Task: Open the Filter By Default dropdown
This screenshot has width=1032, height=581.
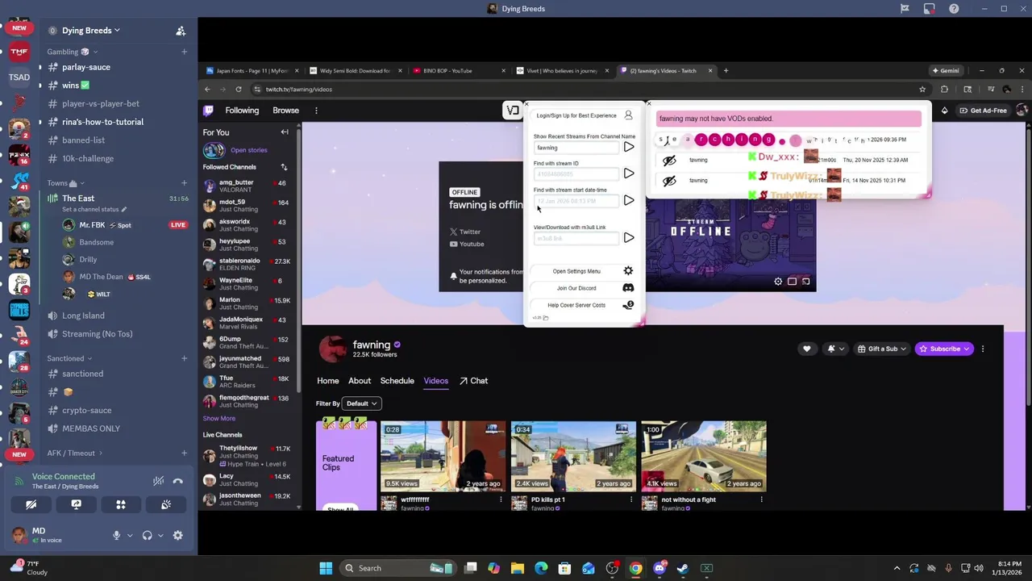Action: (362, 403)
